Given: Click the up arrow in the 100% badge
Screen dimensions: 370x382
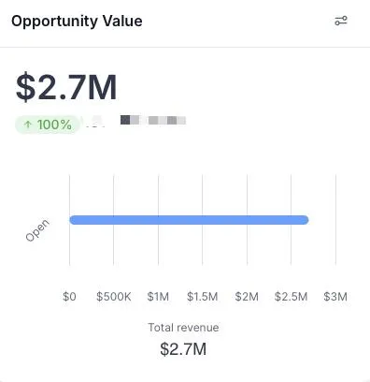Looking at the screenshot, I should coord(28,125).
